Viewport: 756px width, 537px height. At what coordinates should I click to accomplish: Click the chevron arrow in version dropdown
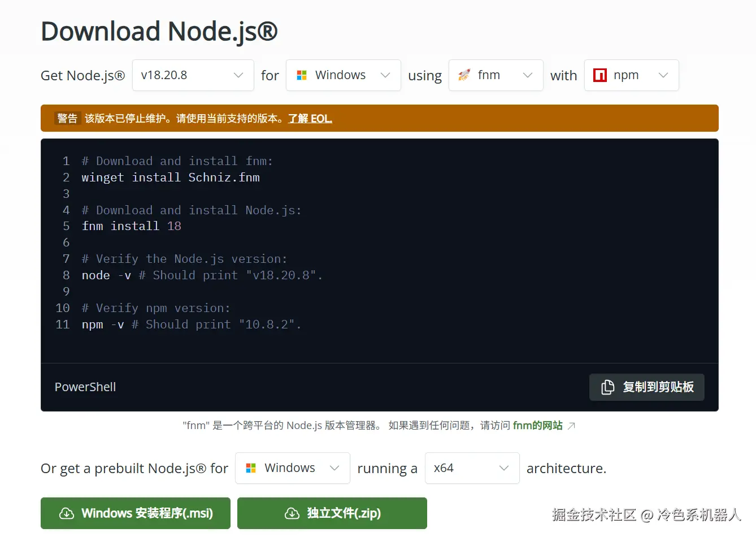pos(238,75)
